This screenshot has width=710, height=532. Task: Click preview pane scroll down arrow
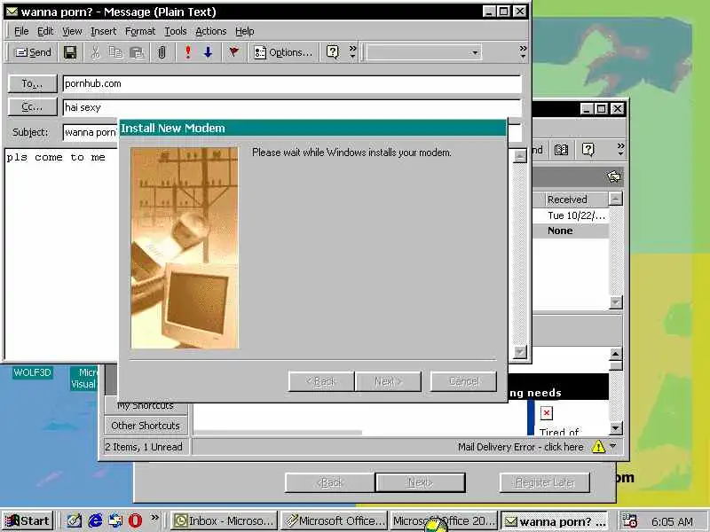click(x=616, y=428)
